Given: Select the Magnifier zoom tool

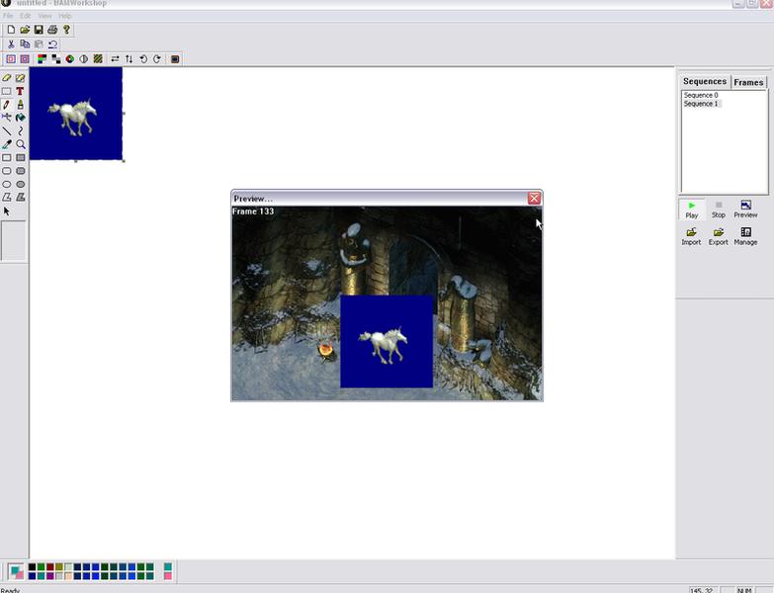Looking at the screenshot, I should click(20, 144).
